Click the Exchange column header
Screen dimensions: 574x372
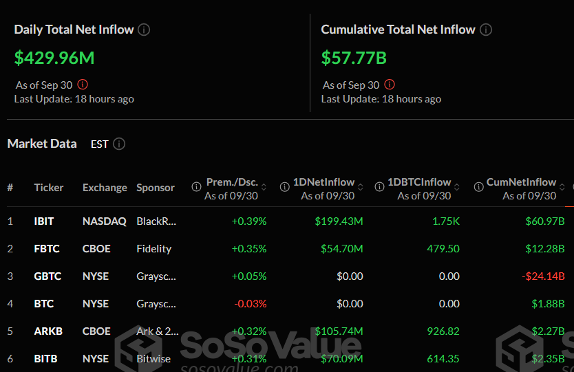click(x=105, y=188)
